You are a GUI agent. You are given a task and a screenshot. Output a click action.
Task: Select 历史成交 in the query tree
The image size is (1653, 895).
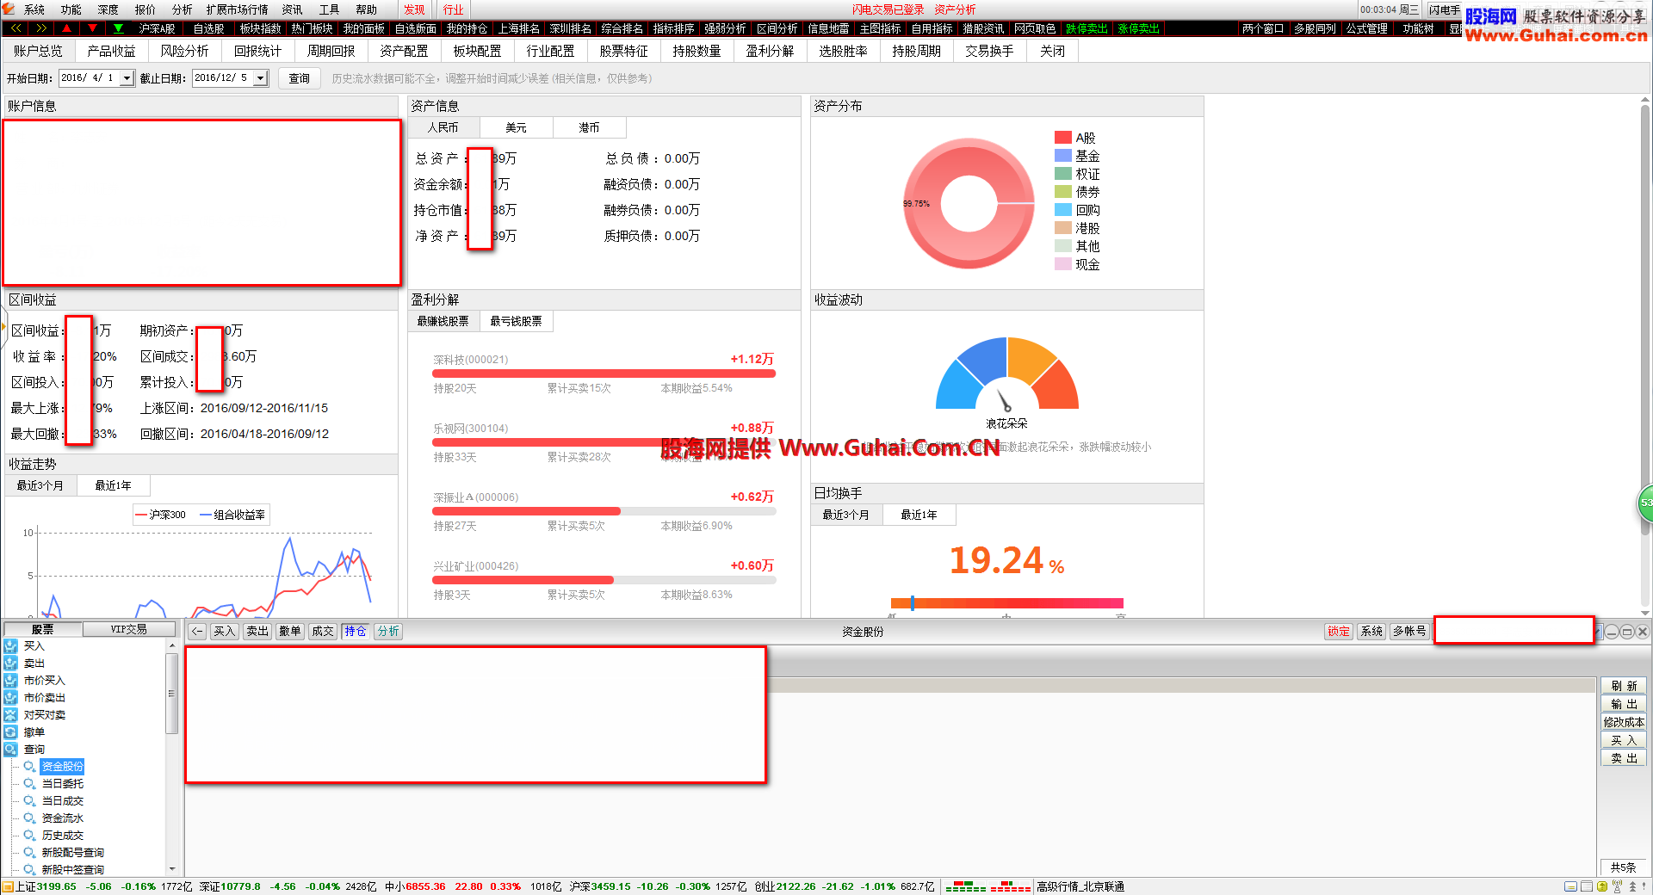(63, 836)
